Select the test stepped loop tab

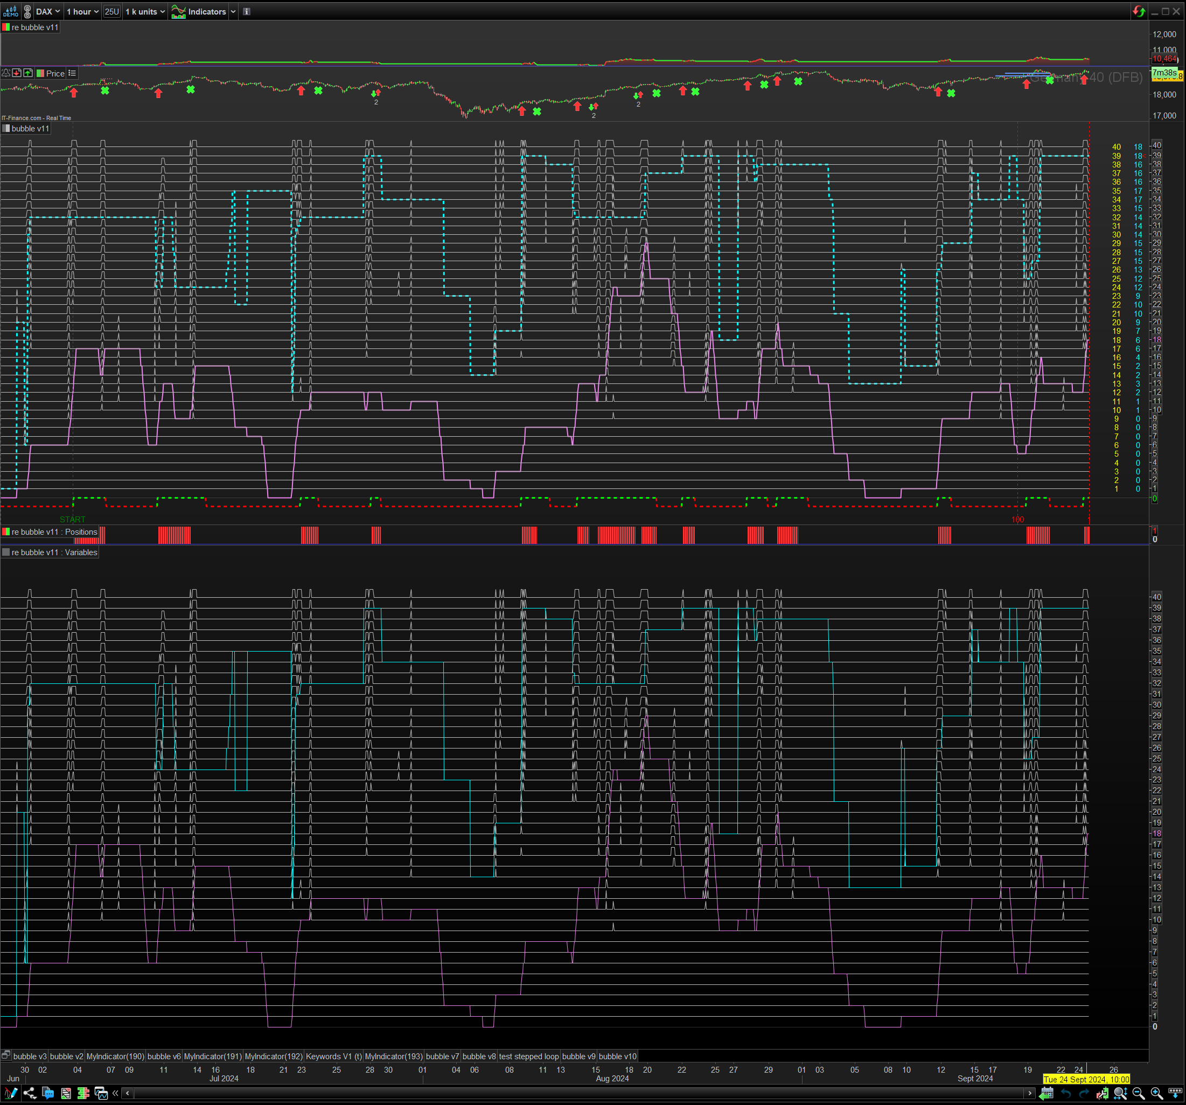(x=528, y=1056)
